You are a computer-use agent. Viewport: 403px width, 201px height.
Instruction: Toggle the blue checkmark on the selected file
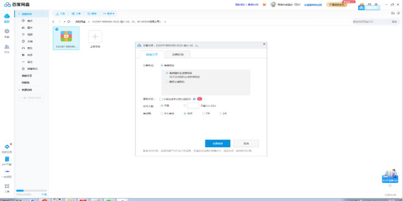[57, 29]
